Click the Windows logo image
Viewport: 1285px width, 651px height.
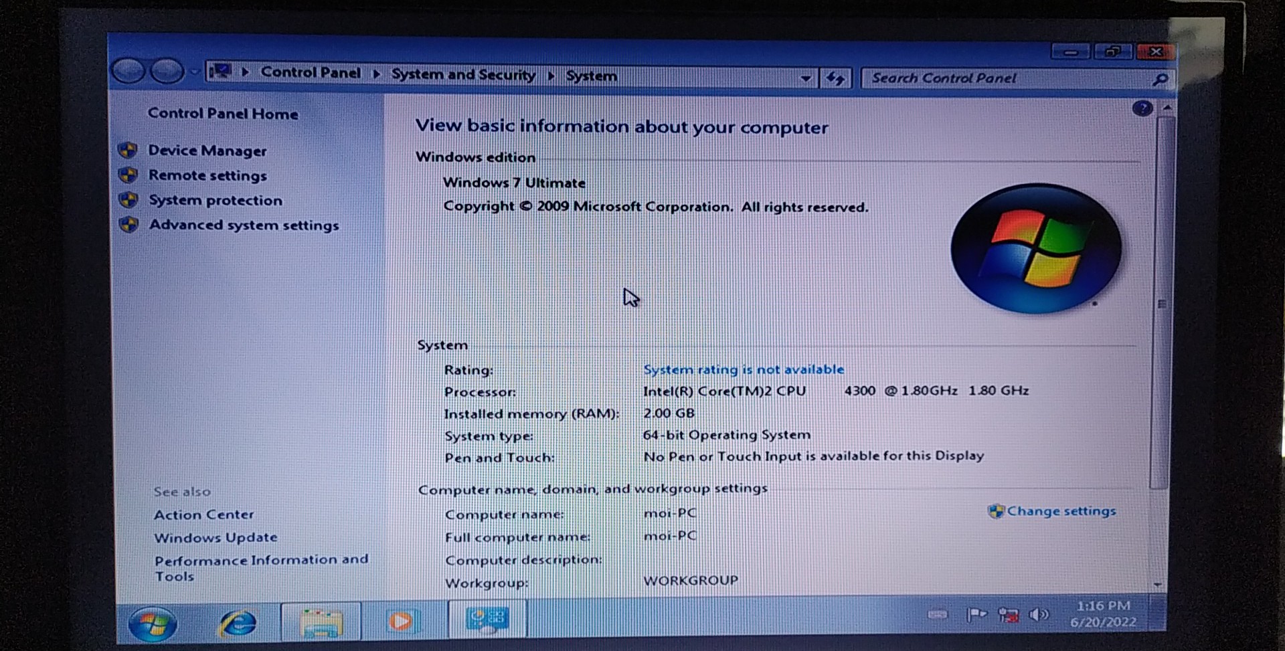point(1036,248)
